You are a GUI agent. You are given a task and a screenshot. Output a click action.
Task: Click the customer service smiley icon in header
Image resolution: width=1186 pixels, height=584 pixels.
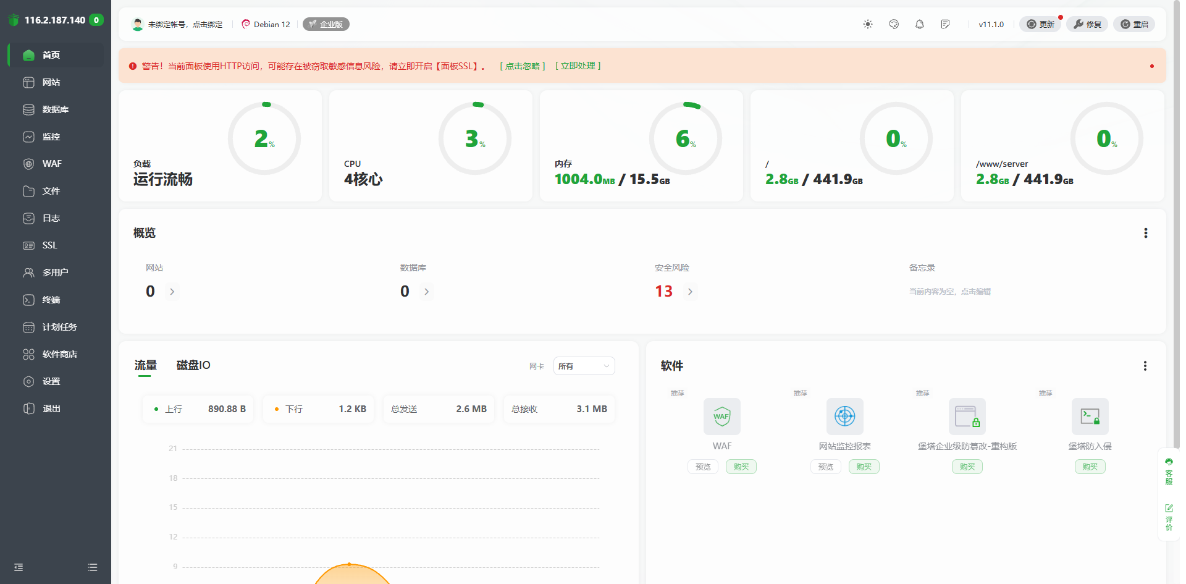(894, 24)
